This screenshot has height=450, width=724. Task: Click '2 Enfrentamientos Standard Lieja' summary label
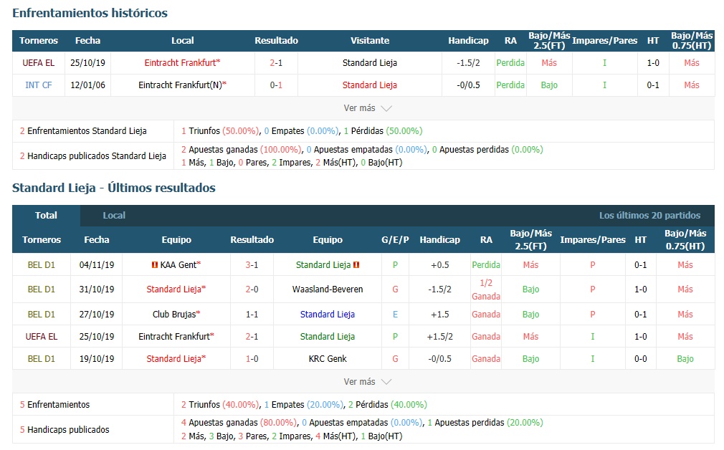tap(83, 131)
